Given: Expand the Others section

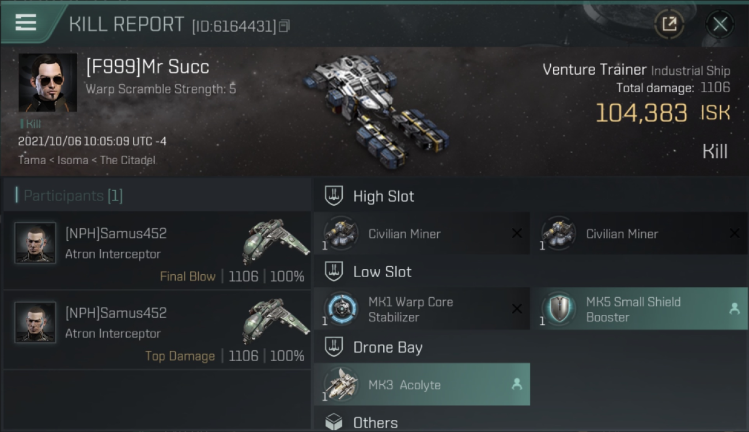Looking at the screenshot, I should (374, 423).
